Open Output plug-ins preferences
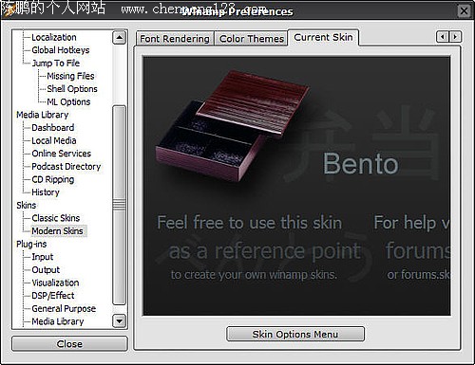Viewport: 475px width, 365px height. click(x=46, y=270)
